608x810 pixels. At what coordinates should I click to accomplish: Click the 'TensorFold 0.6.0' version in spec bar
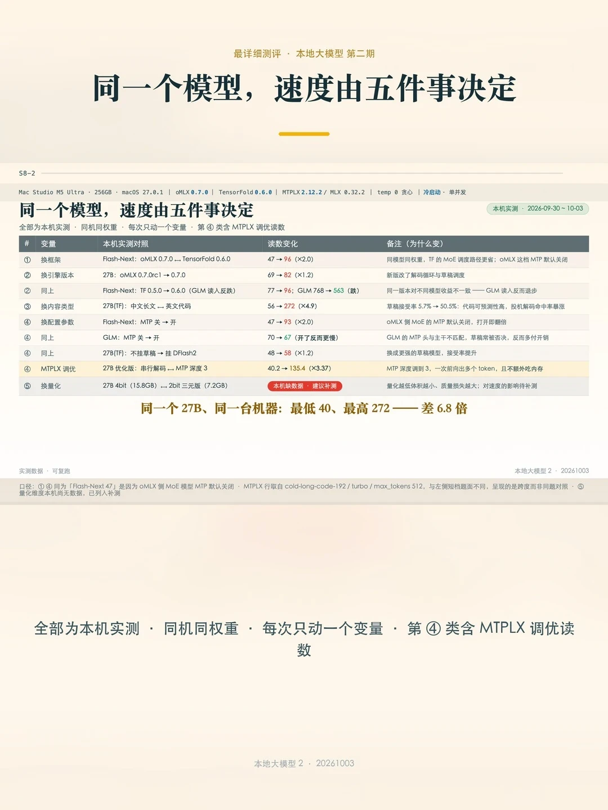coord(245,192)
